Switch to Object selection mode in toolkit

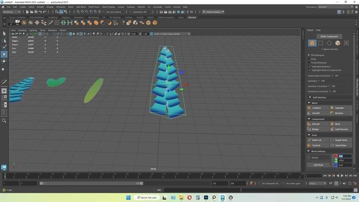[x=312, y=43]
